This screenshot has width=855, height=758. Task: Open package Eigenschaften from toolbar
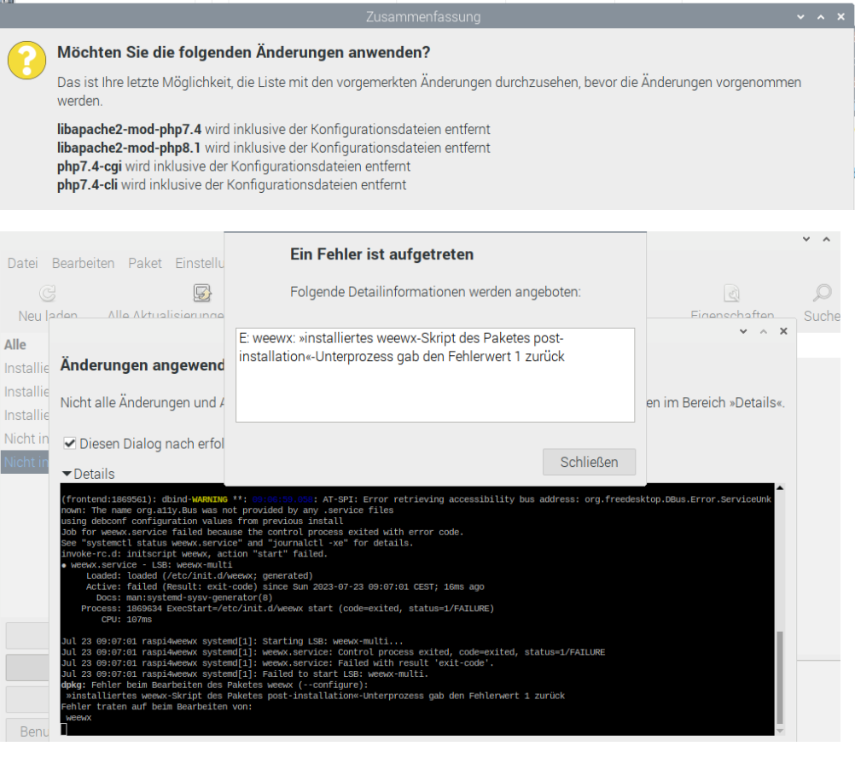[x=731, y=294]
